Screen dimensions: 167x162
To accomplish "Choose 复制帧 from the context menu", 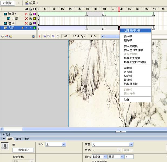I will pyautogui.click(x=135, y=72).
